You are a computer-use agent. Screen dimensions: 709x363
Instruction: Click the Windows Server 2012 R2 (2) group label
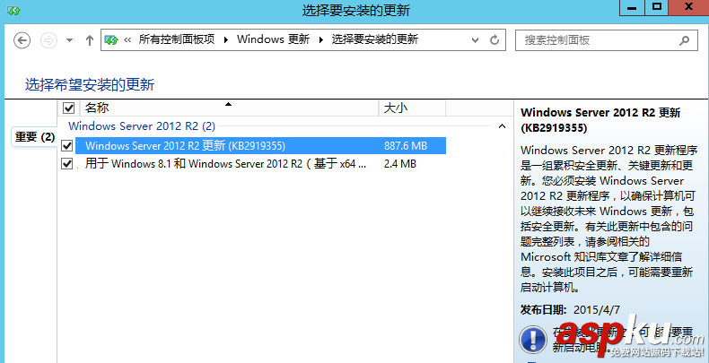point(142,126)
